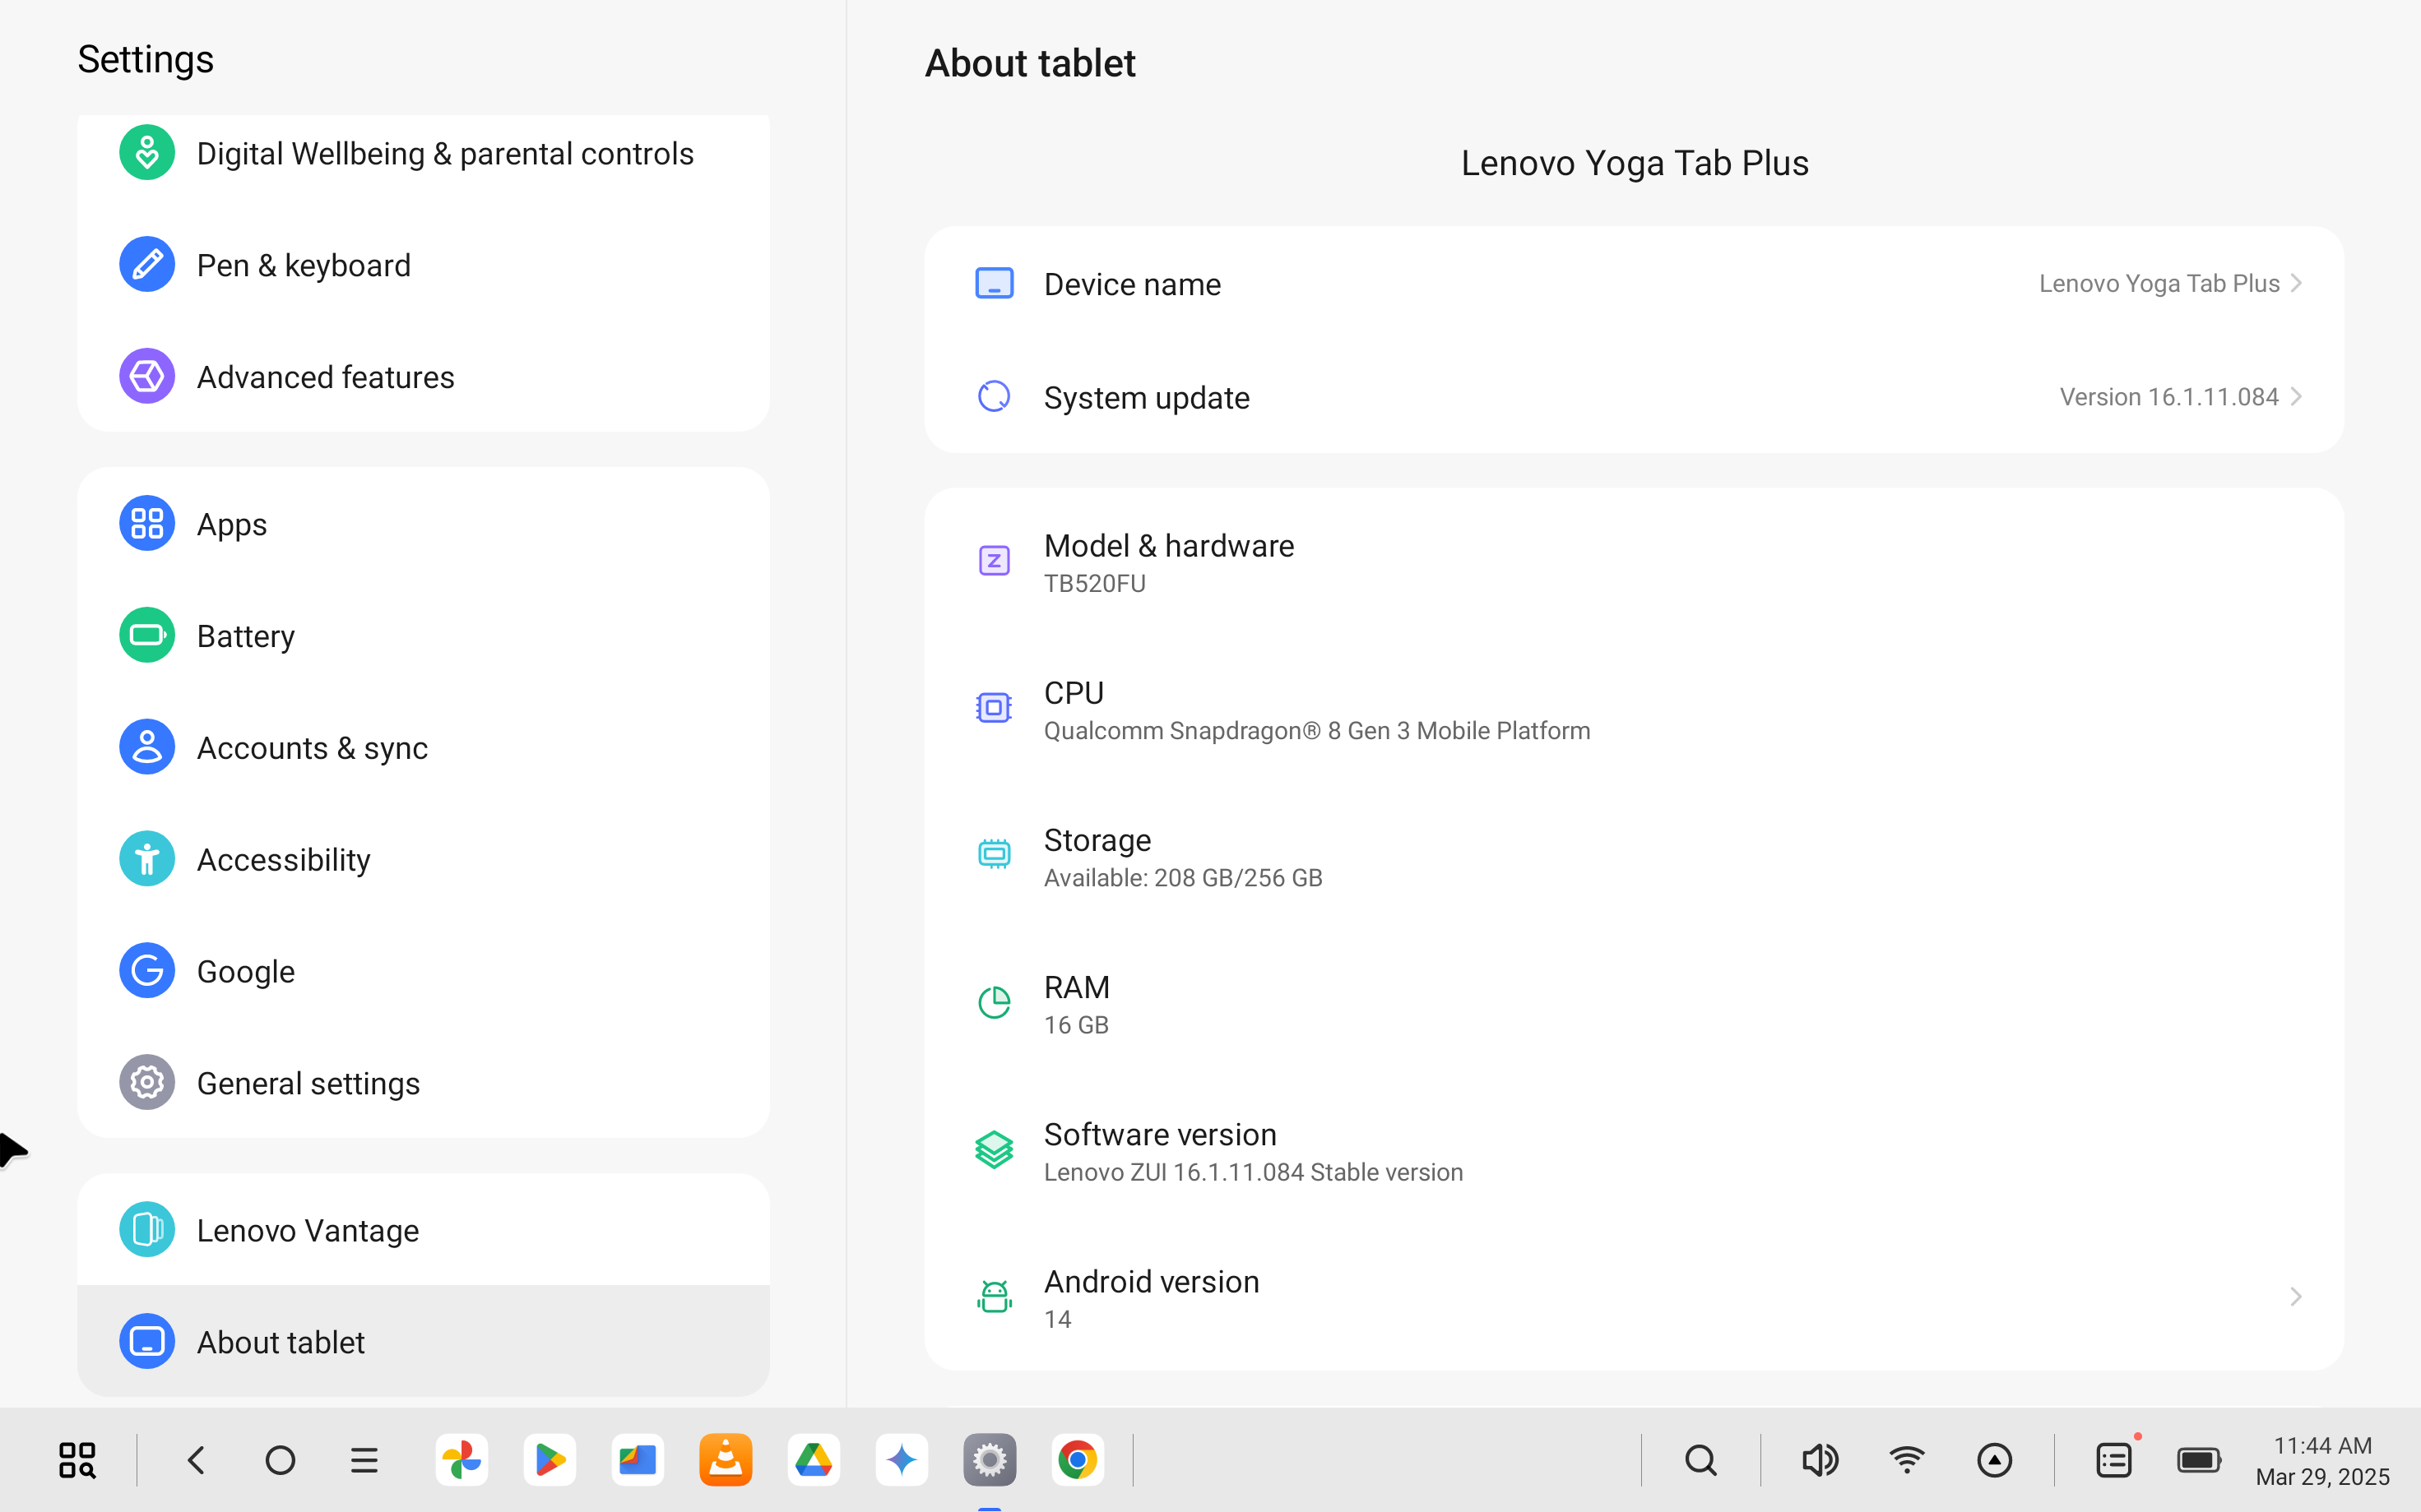
Task: Tap the Lenovo Yoga Tab Plus heading
Action: point(1635,163)
